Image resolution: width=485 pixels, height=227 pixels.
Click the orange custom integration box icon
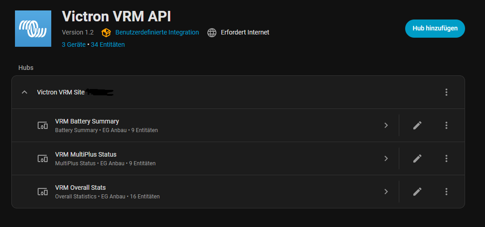click(106, 33)
